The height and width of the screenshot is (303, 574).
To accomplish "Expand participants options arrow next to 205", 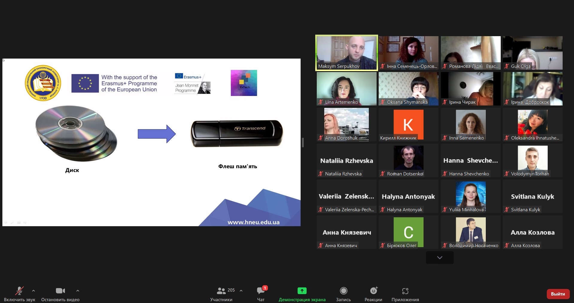I will click(241, 290).
